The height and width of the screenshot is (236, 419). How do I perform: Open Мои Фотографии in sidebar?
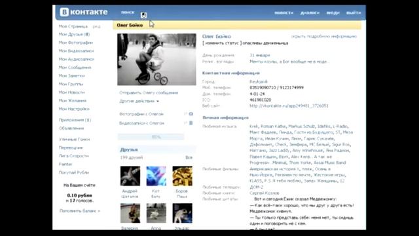(76, 43)
